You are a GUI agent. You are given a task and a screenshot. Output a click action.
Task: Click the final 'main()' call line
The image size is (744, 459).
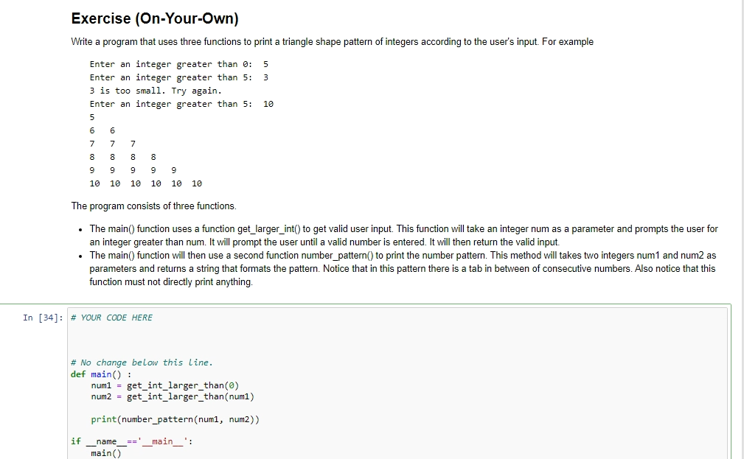pyautogui.click(x=106, y=453)
